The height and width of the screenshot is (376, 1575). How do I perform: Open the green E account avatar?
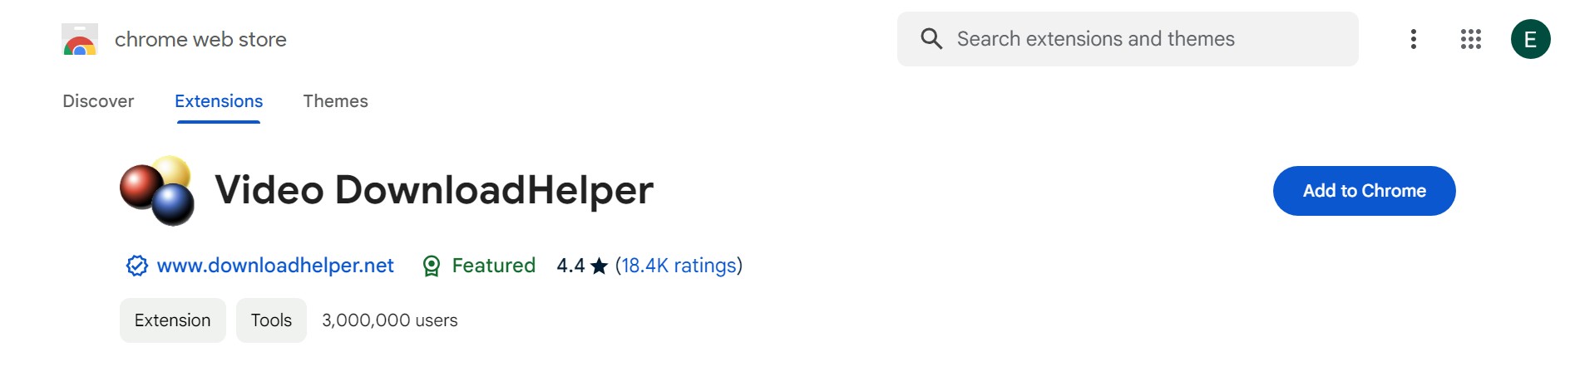click(x=1530, y=39)
